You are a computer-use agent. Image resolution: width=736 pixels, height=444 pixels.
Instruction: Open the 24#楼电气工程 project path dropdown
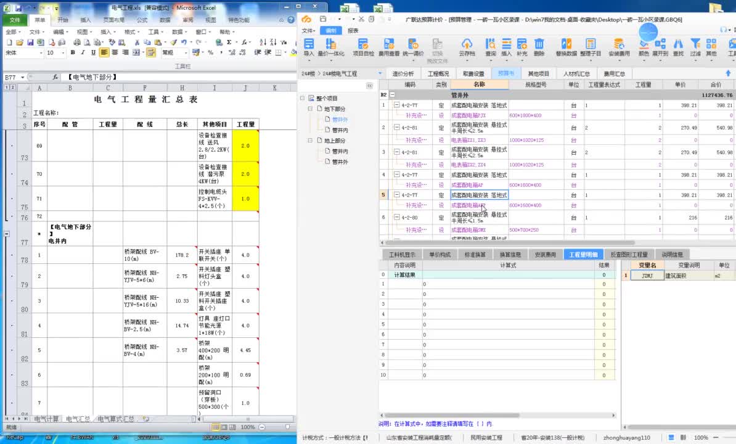[x=380, y=73]
